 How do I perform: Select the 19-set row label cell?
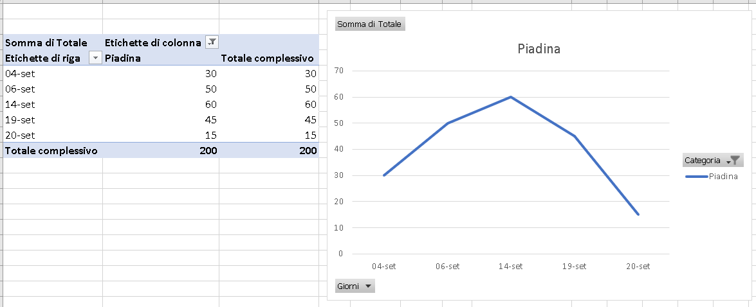coord(53,120)
